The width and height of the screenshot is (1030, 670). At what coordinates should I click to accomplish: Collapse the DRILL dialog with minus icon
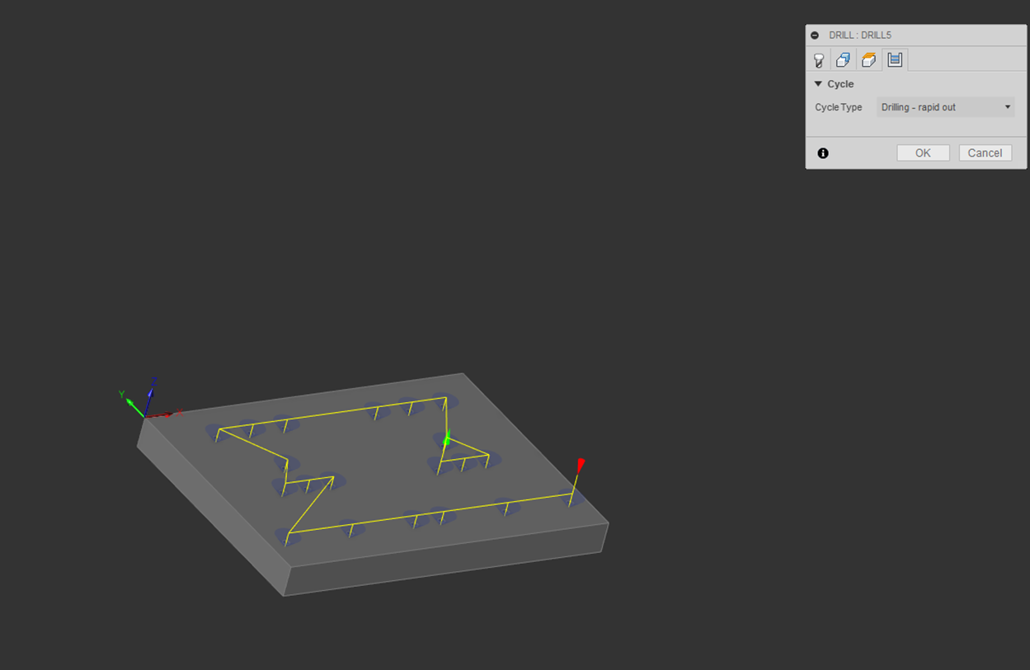click(815, 35)
